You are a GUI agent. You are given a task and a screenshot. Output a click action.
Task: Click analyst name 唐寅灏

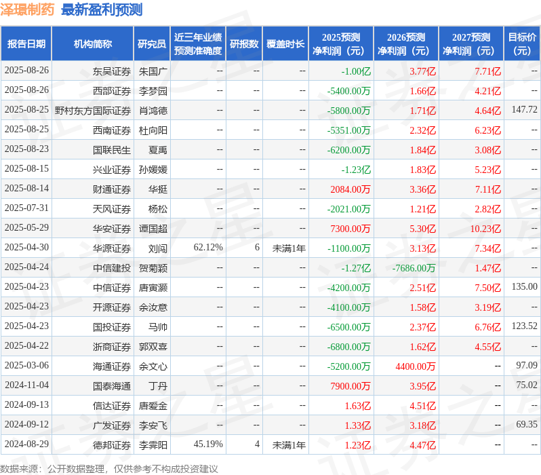[x=153, y=288]
